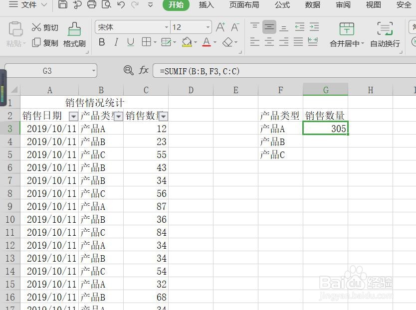This screenshot has width=416, height=310.
Task: Click the Save icon
Action: (x=63, y=4)
